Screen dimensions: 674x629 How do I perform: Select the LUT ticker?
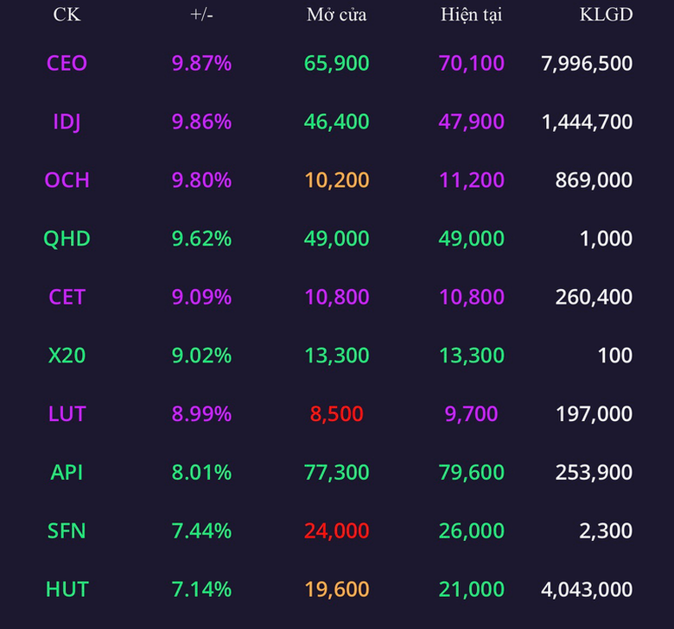67,413
